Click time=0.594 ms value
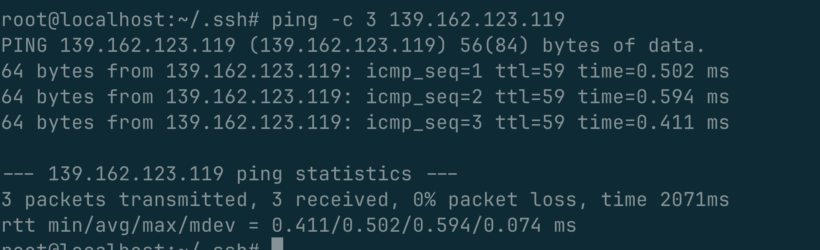The image size is (820, 250). coord(653,98)
